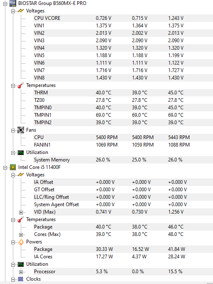Expand the Processor utilization entry
Viewport: 213px width, 284px height.
(x=21, y=272)
